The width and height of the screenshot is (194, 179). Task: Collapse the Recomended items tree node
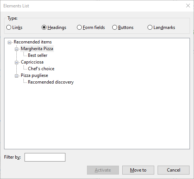click(x=9, y=42)
